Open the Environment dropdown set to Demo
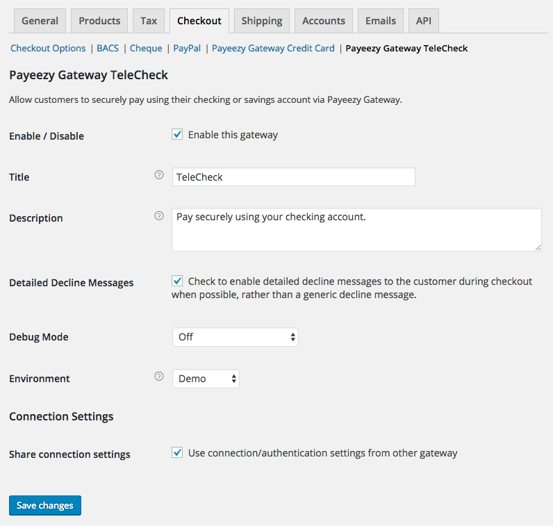 click(206, 379)
